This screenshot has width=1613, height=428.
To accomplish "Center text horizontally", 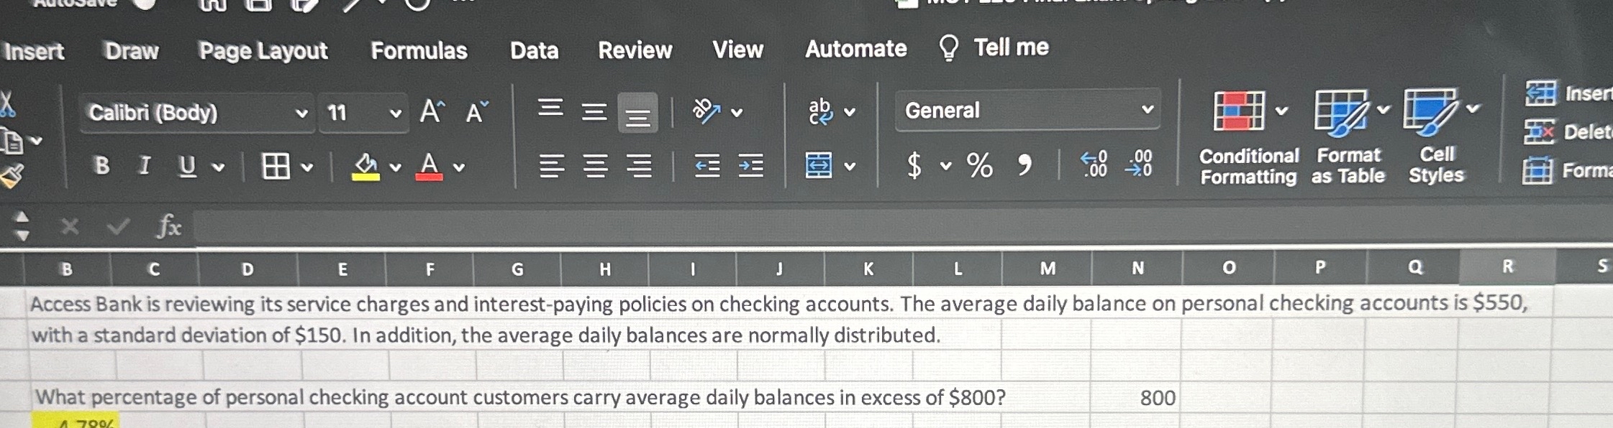I will [595, 167].
